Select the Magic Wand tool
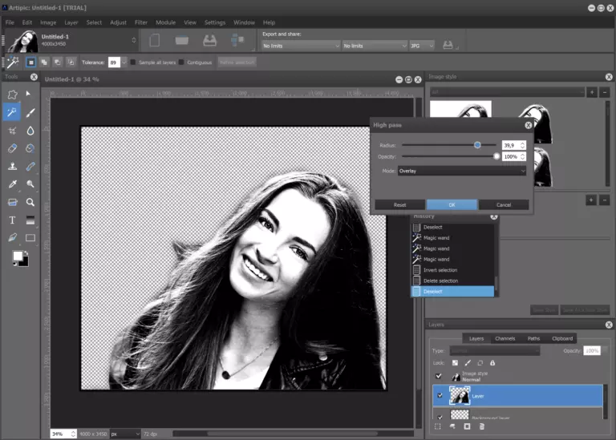Viewport: 616px width, 440px height. pos(12,112)
